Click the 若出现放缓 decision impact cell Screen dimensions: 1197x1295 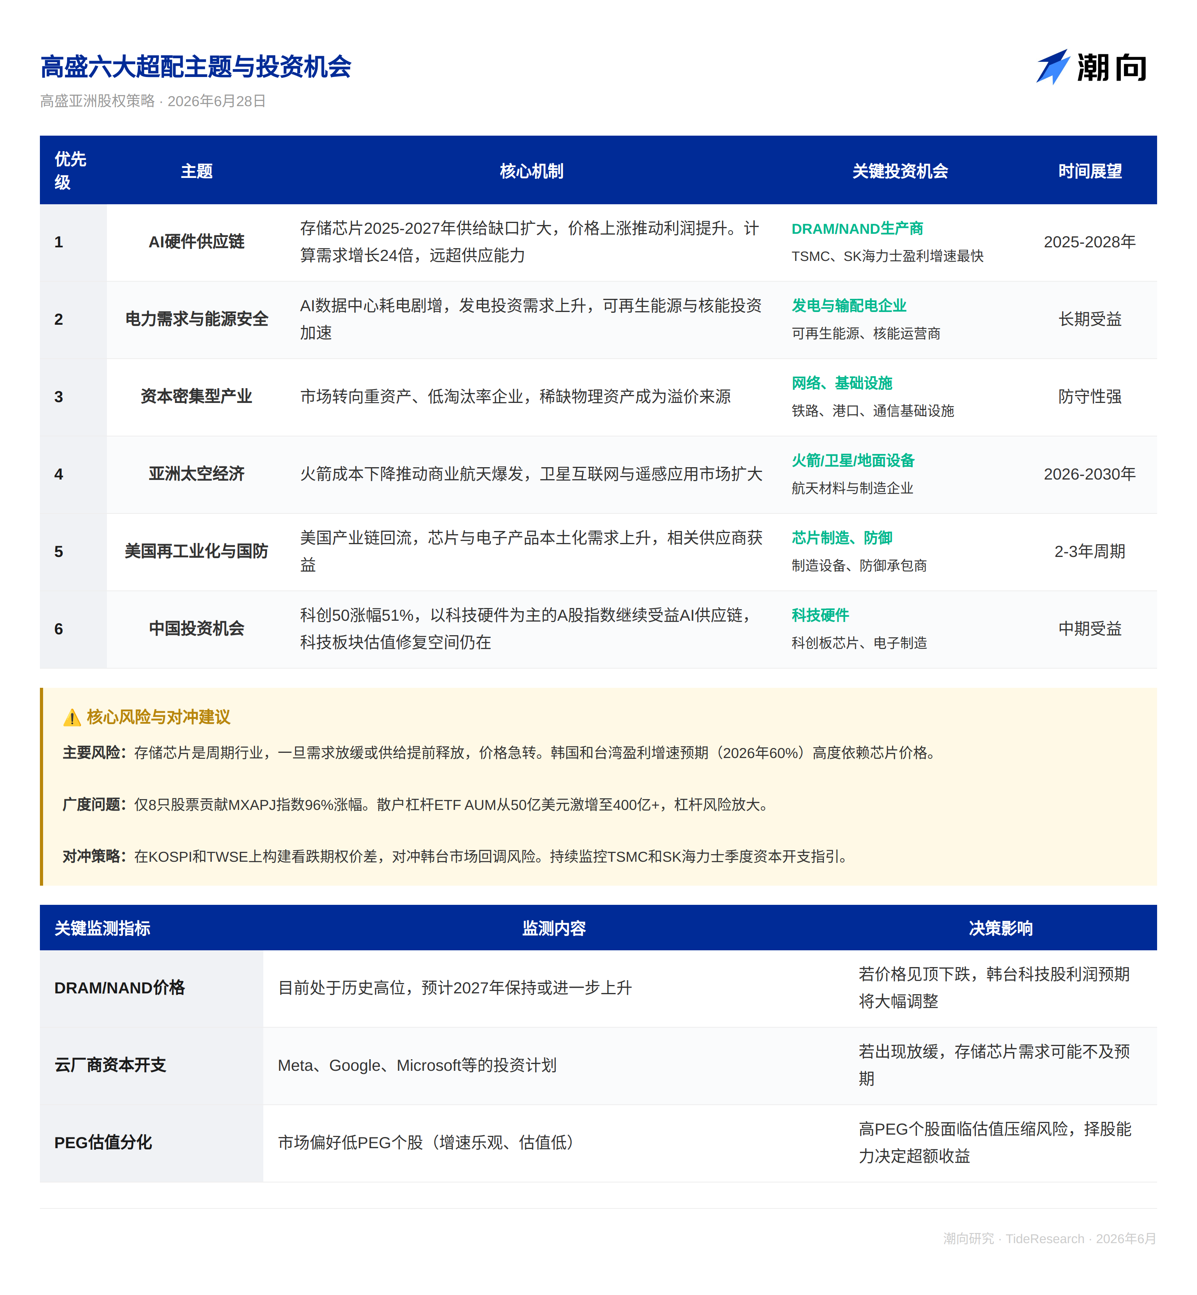tap(1000, 1066)
